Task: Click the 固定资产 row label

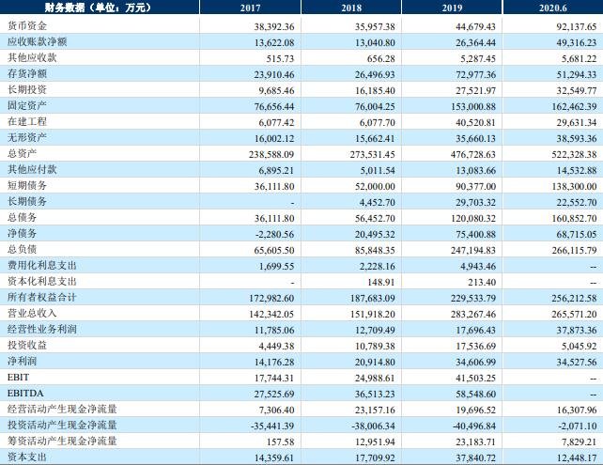Action: click(27, 105)
